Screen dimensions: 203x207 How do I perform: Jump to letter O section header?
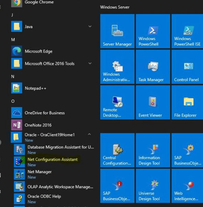(13, 101)
